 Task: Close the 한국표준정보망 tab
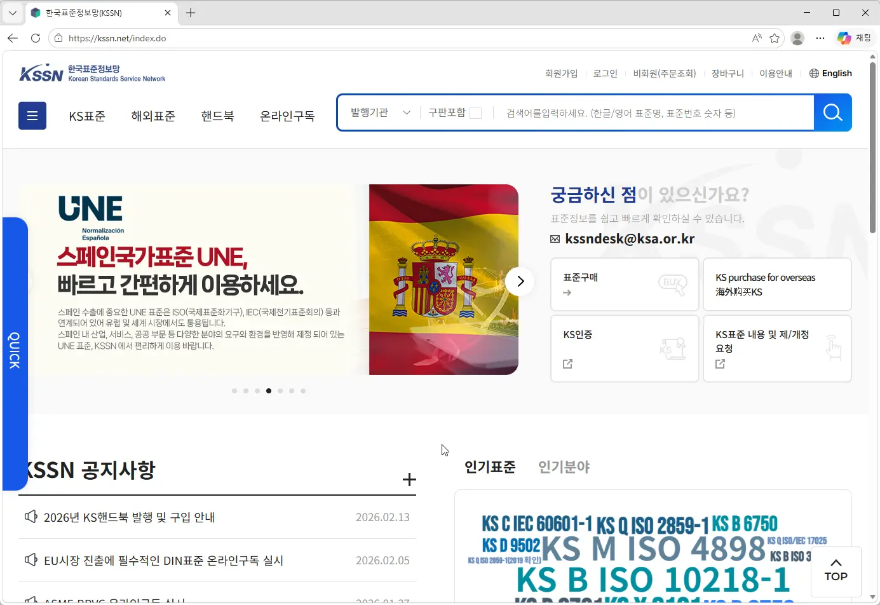tap(168, 13)
